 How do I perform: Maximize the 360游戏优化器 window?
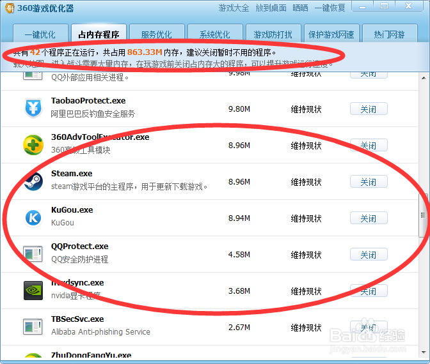click(x=384, y=6)
